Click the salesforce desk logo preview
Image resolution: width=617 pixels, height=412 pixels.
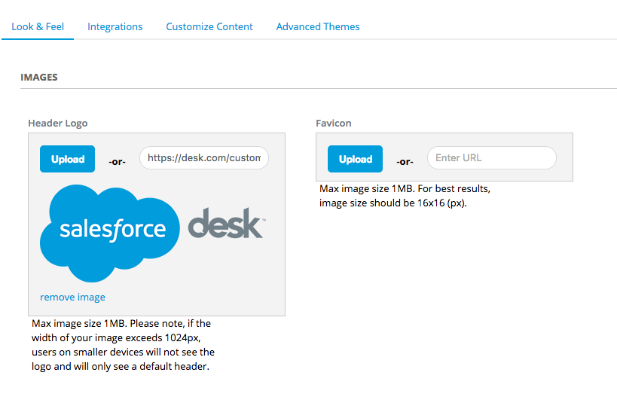(153, 233)
